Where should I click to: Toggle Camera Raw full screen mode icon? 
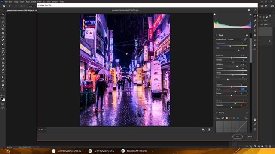tap(255, 10)
